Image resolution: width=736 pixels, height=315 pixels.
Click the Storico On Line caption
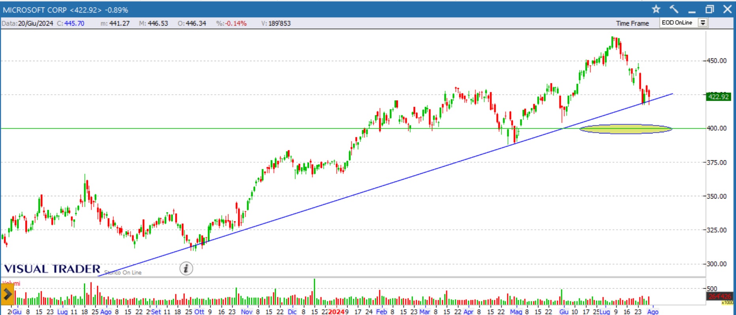[123, 272]
